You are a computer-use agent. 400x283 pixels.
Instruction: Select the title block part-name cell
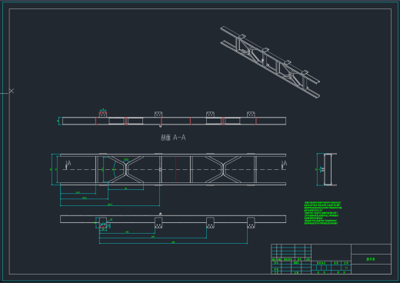point(371,259)
